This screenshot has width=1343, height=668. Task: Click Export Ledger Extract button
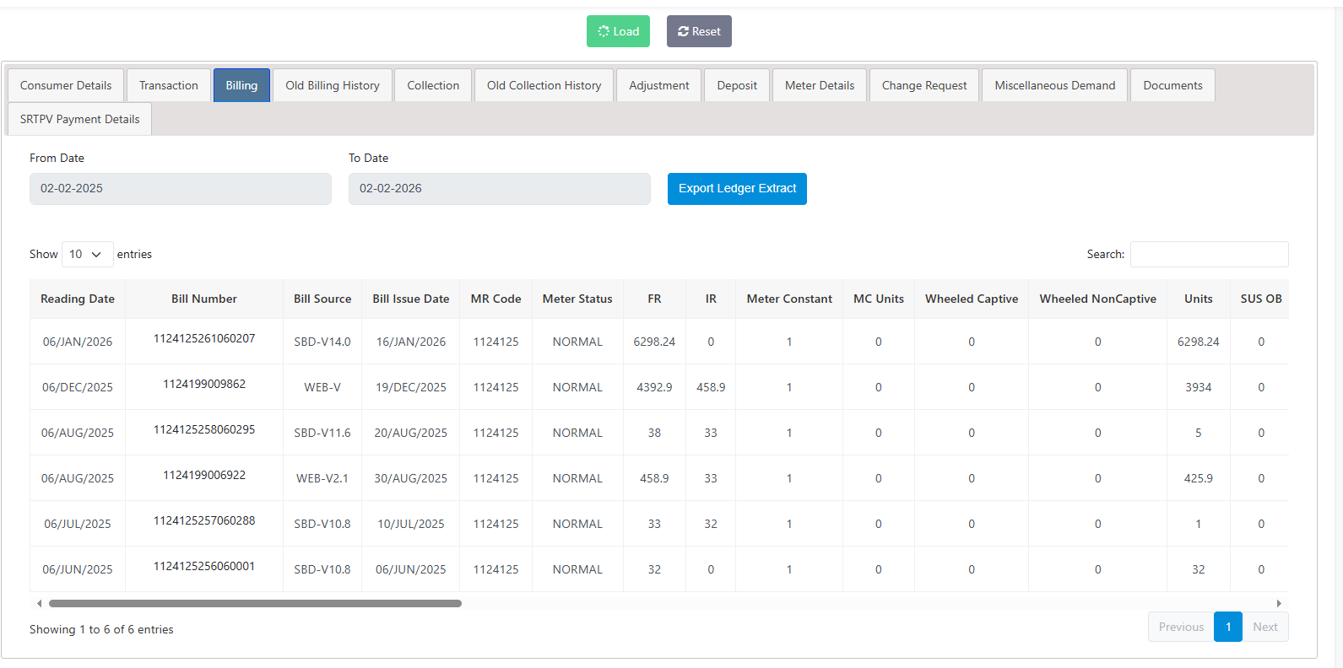coord(736,189)
